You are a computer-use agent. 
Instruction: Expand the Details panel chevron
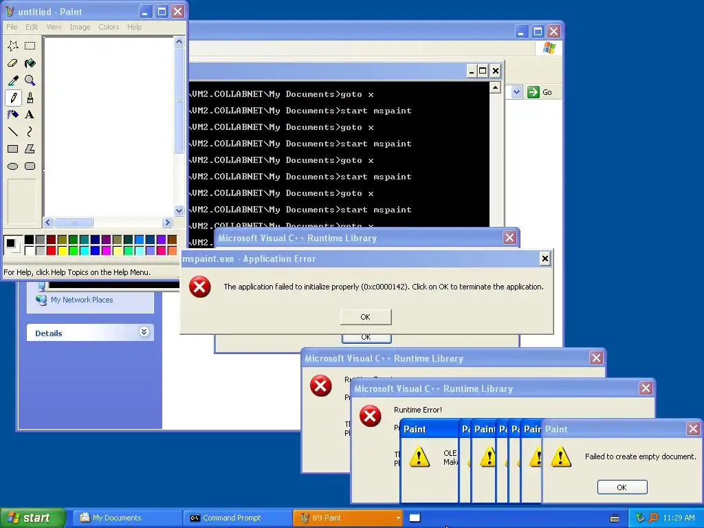[144, 332]
